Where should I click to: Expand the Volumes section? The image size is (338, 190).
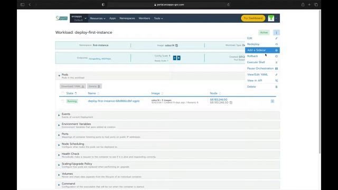point(59,175)
